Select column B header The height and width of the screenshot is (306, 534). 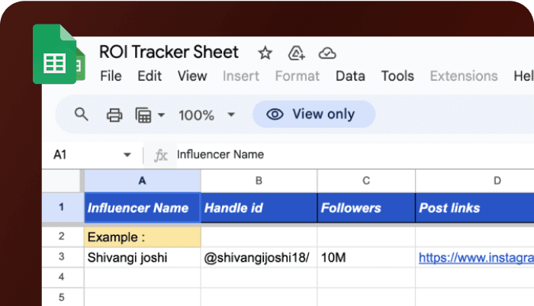259,181
